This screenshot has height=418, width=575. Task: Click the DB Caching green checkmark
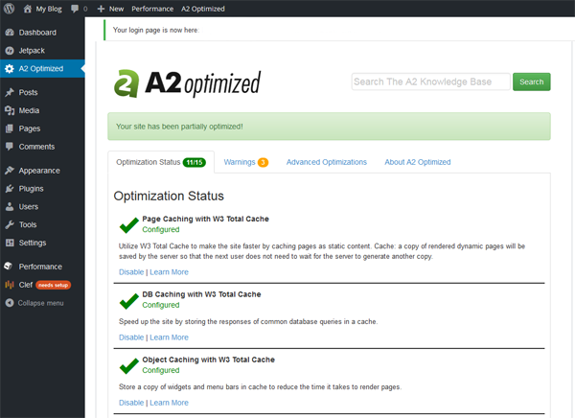point(129,300)
